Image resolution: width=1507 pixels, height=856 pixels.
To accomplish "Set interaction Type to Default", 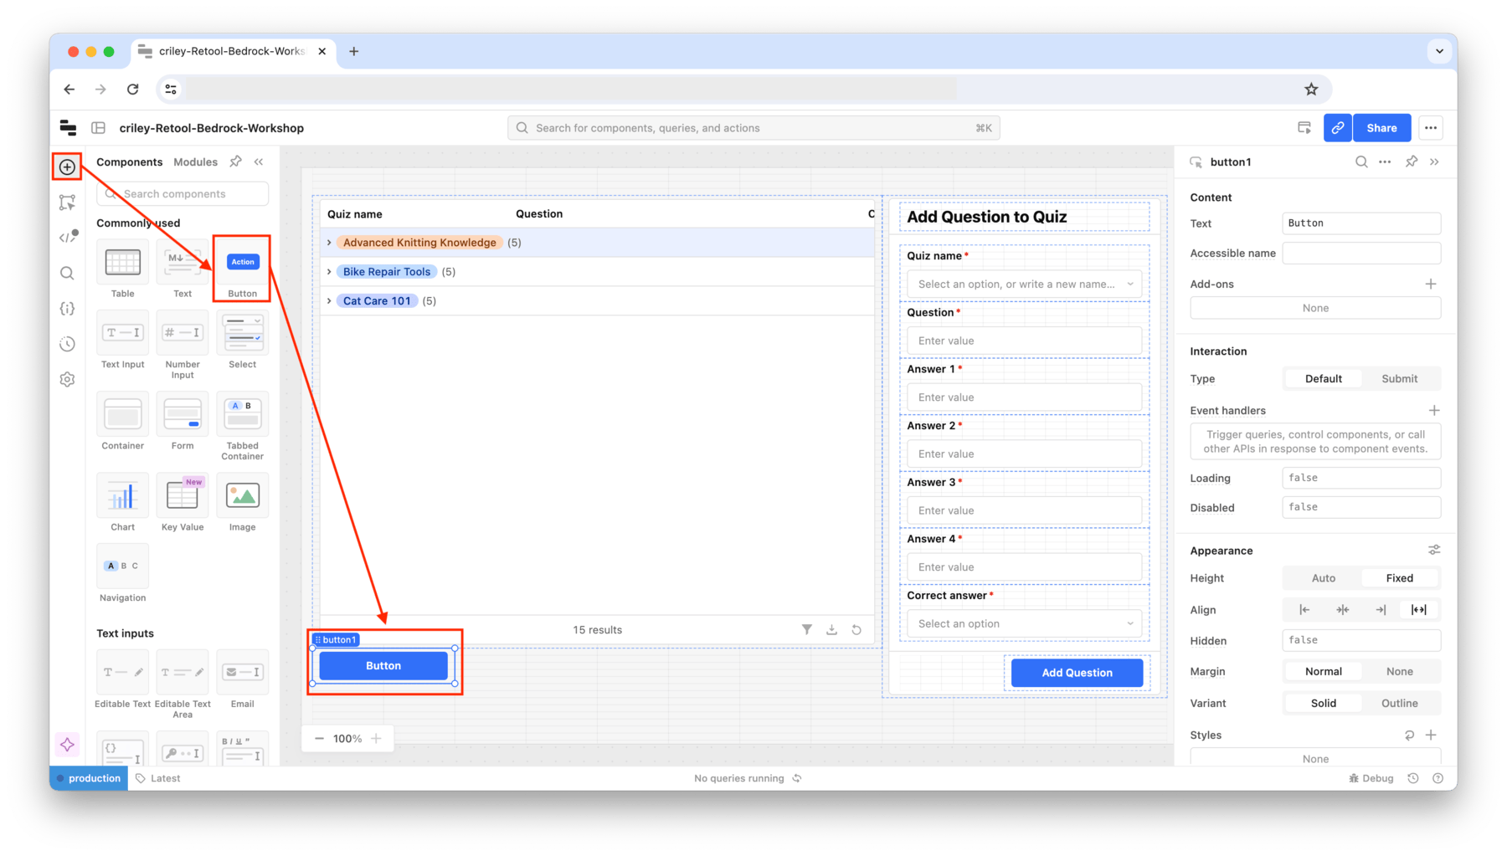I will (x=1323, y=379).
